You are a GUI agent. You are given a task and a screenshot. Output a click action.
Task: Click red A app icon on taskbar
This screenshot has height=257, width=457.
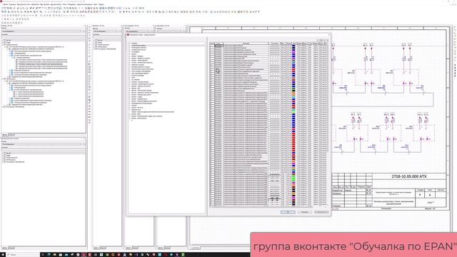tap(84, 255)
